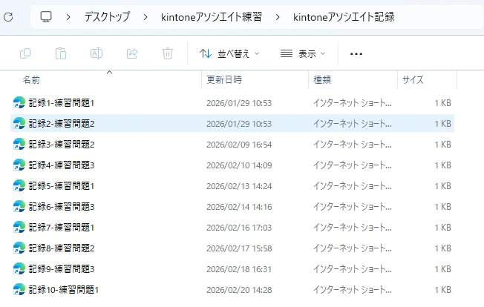The width and height of the screenshot is (484, 307).
Task: Click the Share toolbar icon
Action: coord(132,53)
